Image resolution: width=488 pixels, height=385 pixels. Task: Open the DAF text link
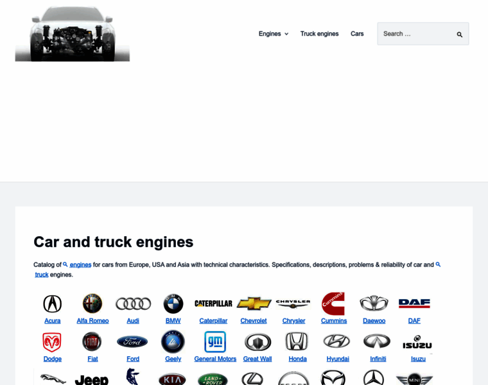point(414,321)
